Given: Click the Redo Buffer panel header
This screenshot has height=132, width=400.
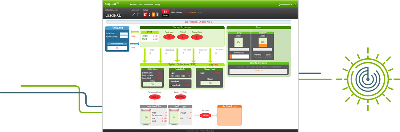Looking at the screenshot, I should [180, 69].
